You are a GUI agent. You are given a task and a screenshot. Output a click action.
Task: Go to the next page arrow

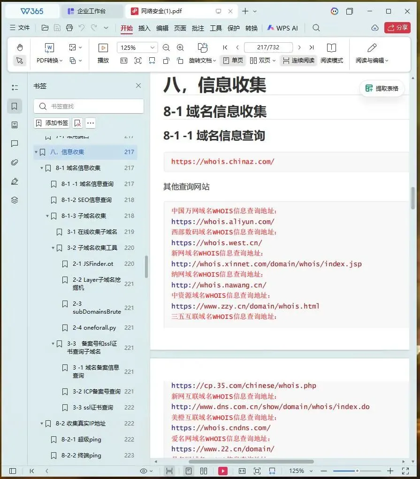[299, 47]
